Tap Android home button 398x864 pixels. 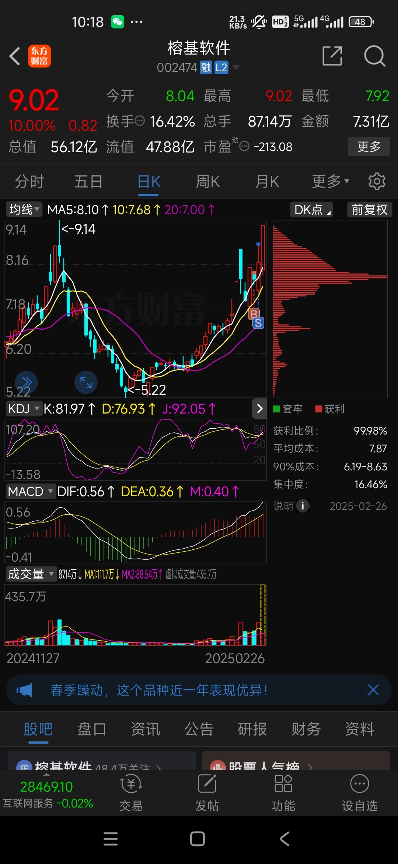pyautogui.click(x=198, y=839)
